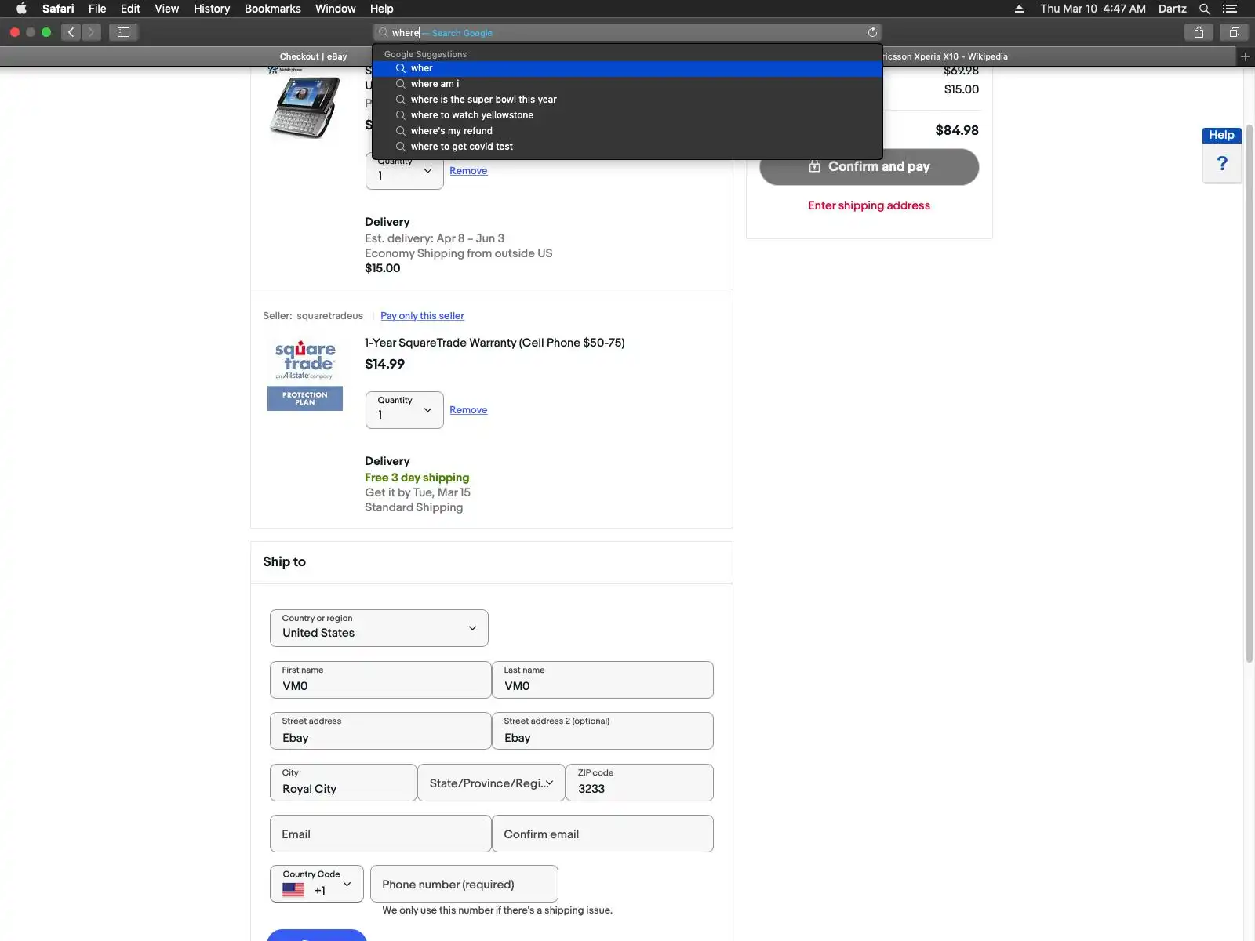This screenshot has width=1255, height=941.
Task: Click the Safari address bar search field
Action: tap(627, 32)
